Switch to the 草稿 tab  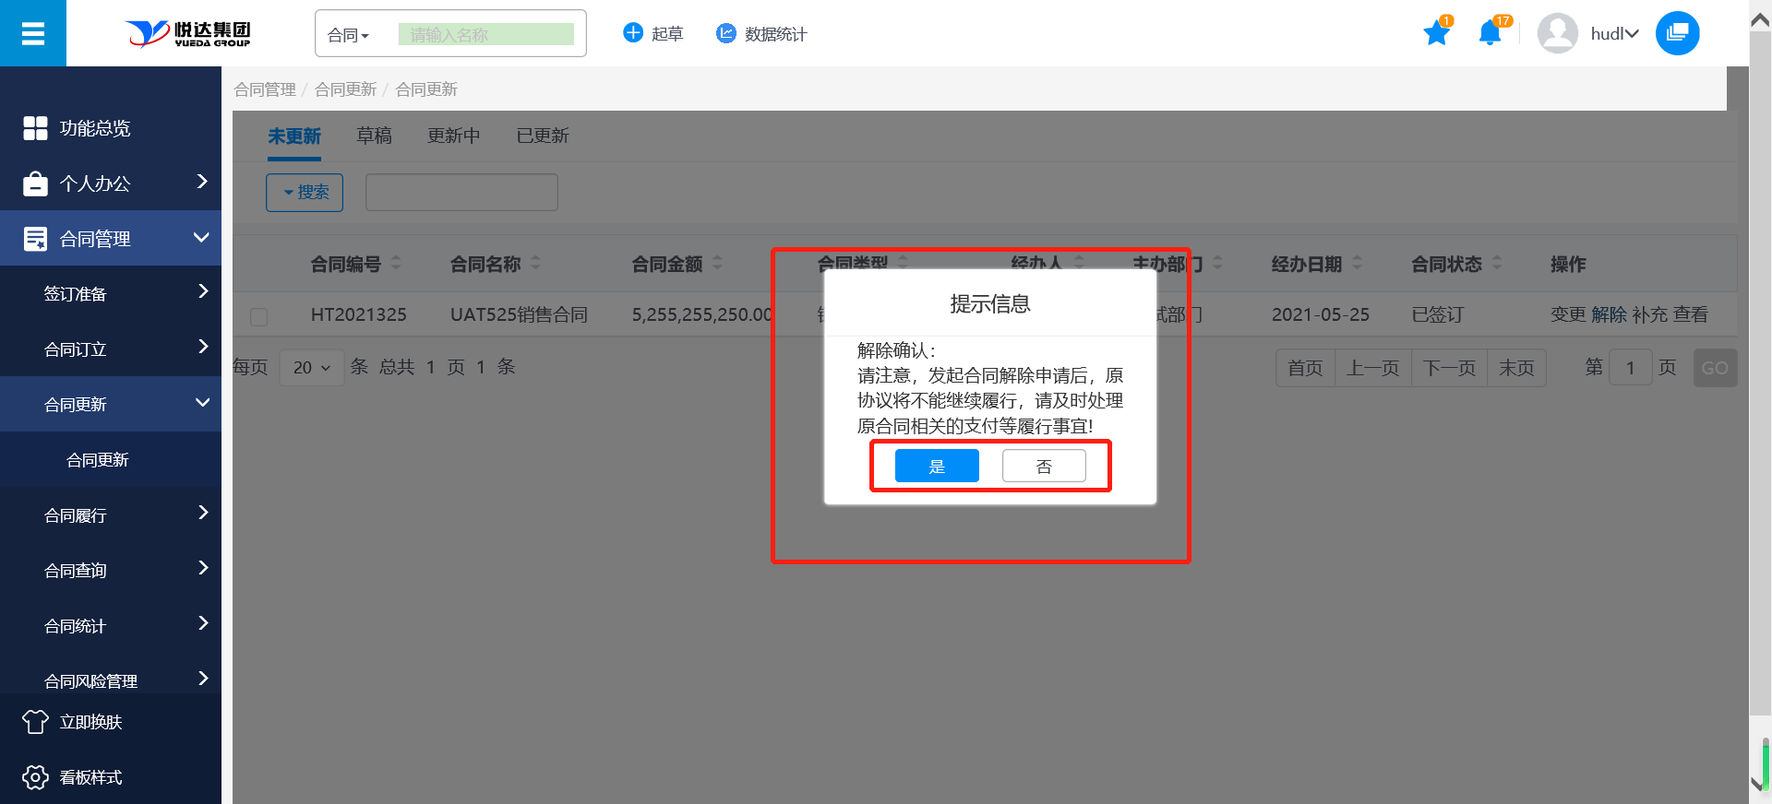click(374, 136)
